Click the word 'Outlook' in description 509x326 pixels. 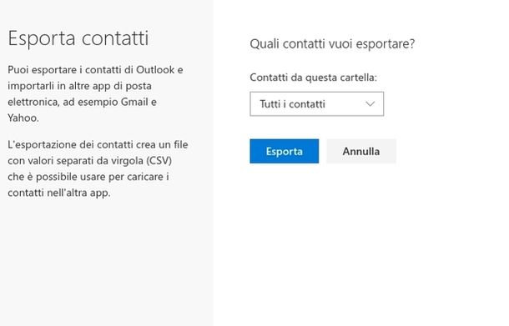[x=155, y=70]
